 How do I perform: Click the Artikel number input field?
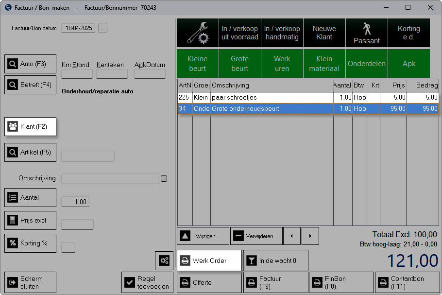coord(88,156)
